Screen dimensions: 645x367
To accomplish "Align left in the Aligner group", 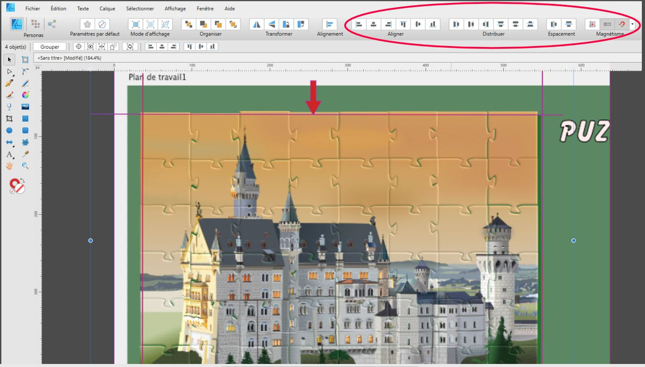I will [x=359, y=24].
